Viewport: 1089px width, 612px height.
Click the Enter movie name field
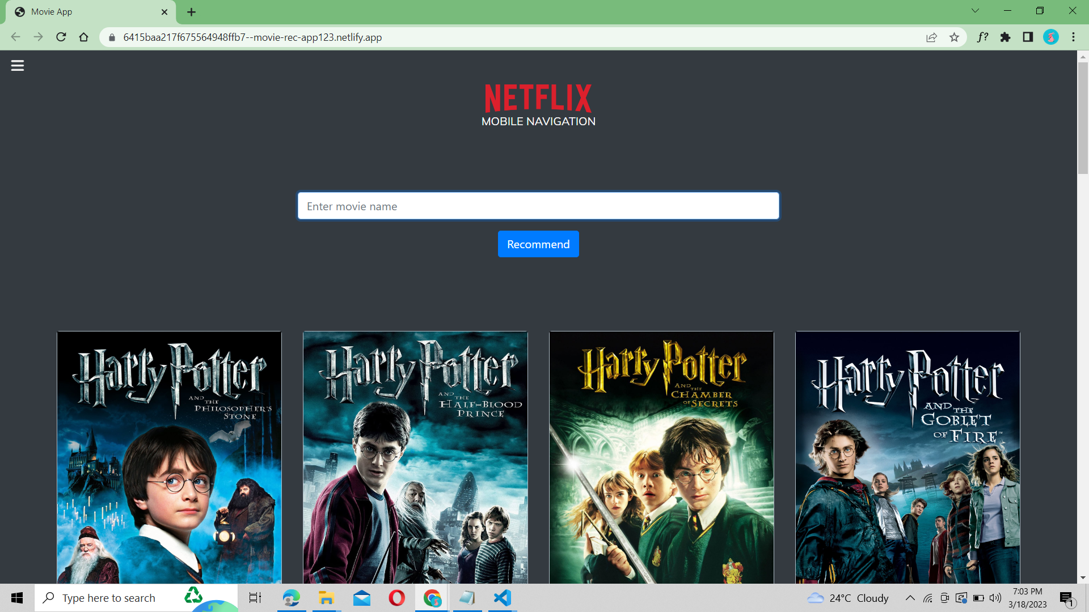click(538, 206)
